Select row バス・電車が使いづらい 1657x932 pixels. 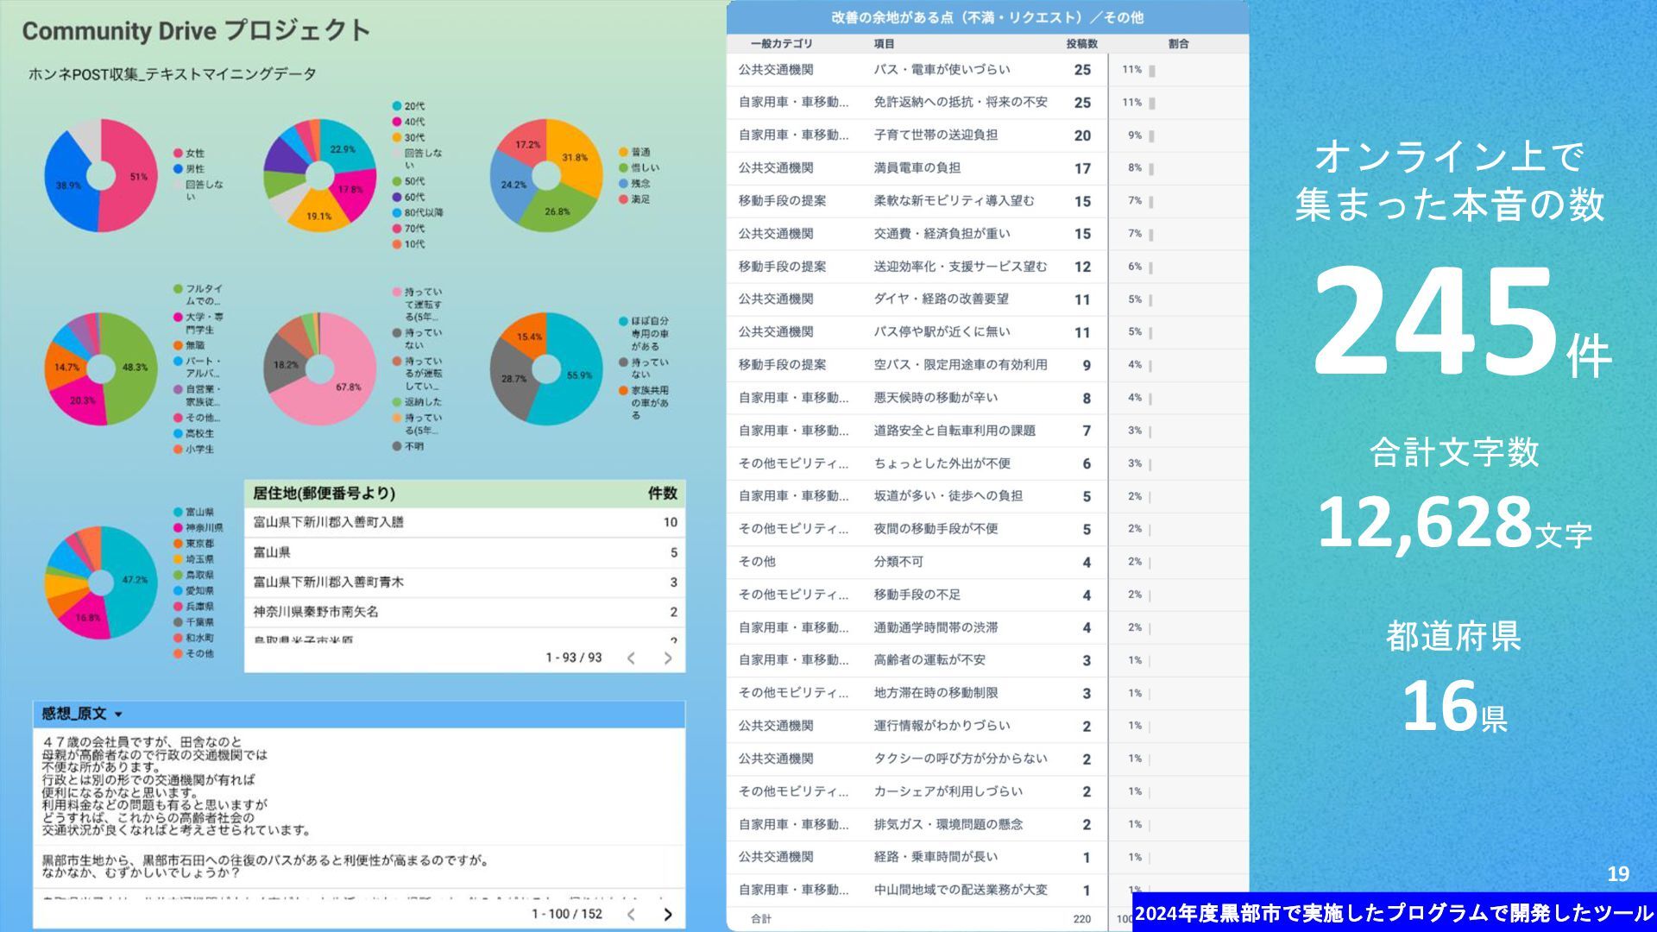click(942, 70)
